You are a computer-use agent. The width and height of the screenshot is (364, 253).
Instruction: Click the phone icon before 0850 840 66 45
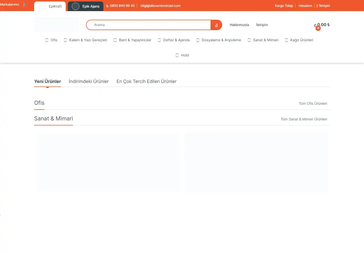107,6
